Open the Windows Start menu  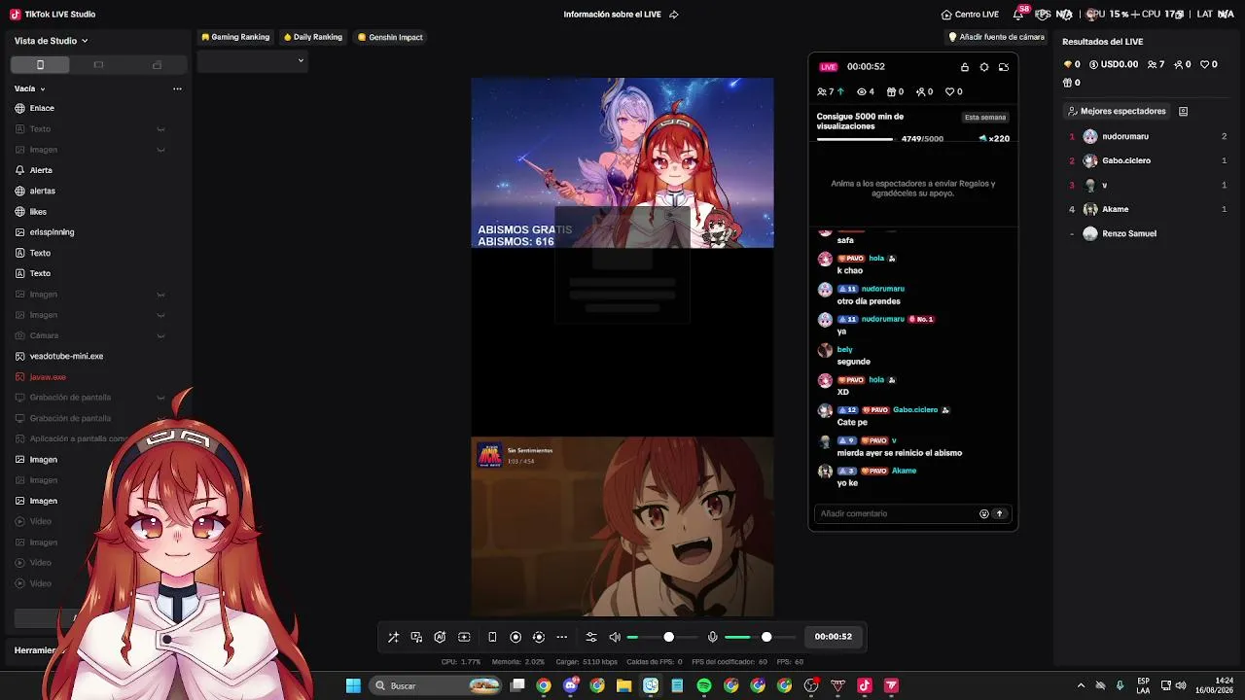[x=353, y=685]
